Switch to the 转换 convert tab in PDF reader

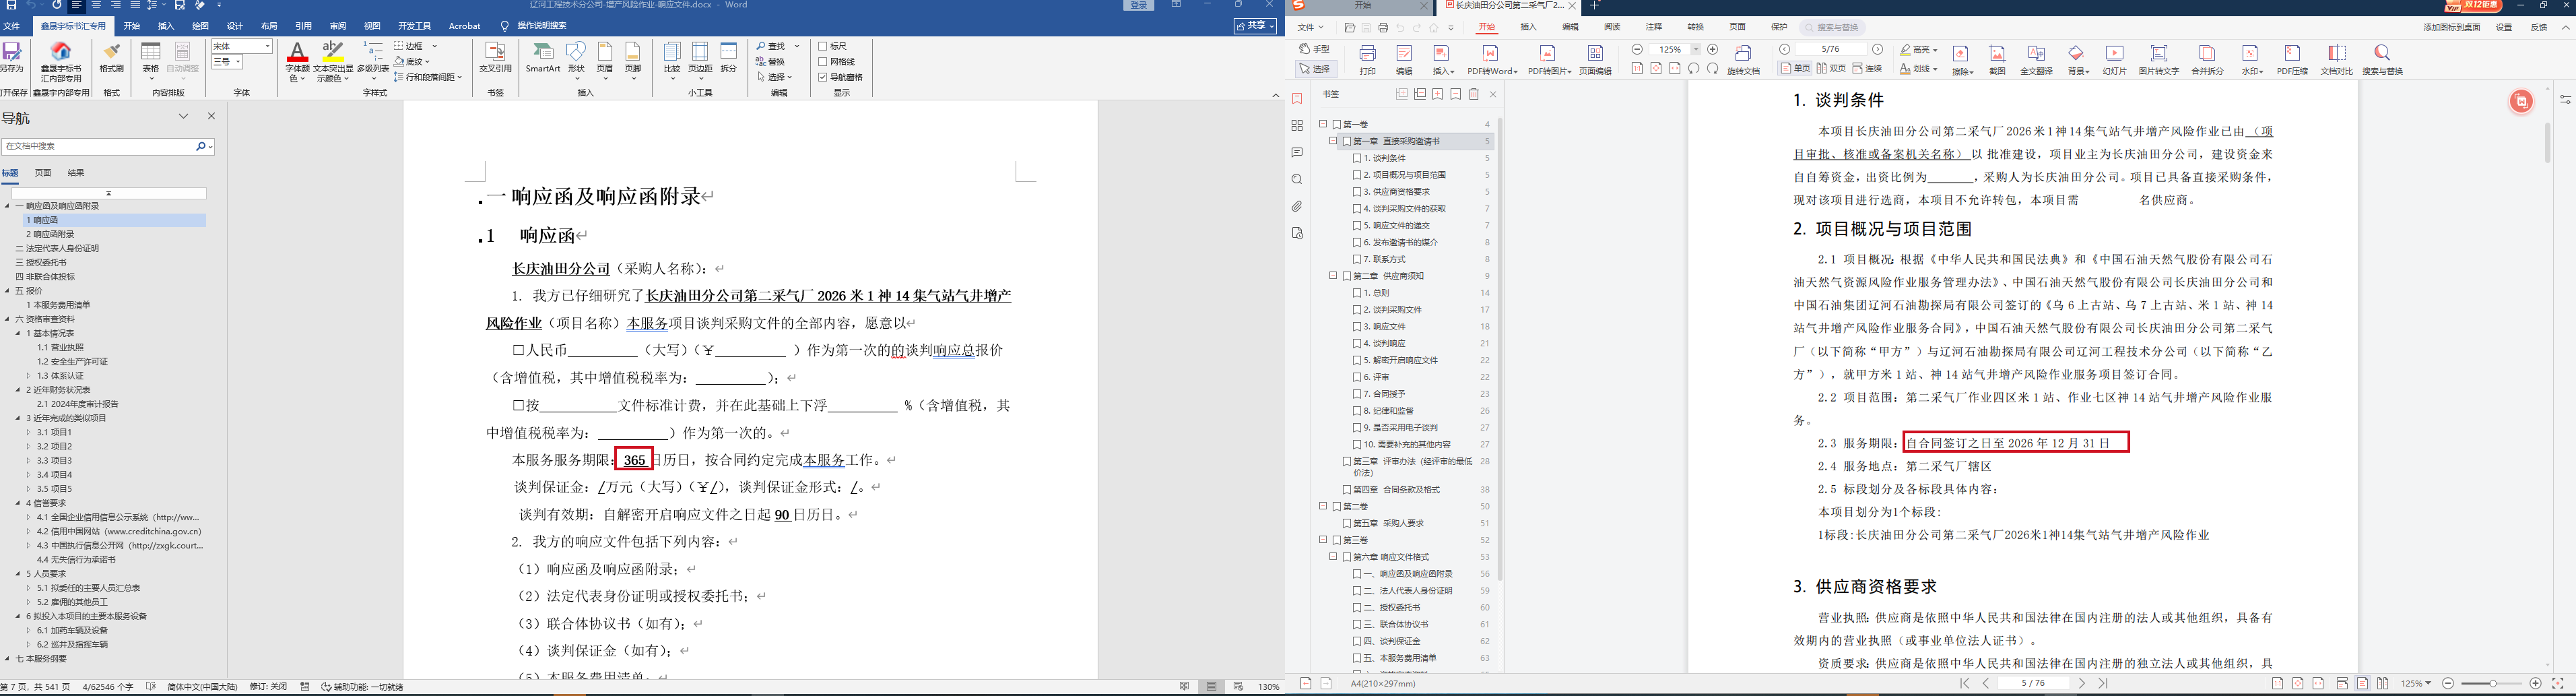click(1696, 27)
